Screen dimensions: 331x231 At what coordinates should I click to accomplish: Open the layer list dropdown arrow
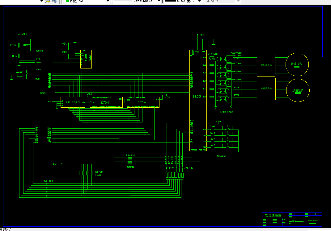point(42,1)
